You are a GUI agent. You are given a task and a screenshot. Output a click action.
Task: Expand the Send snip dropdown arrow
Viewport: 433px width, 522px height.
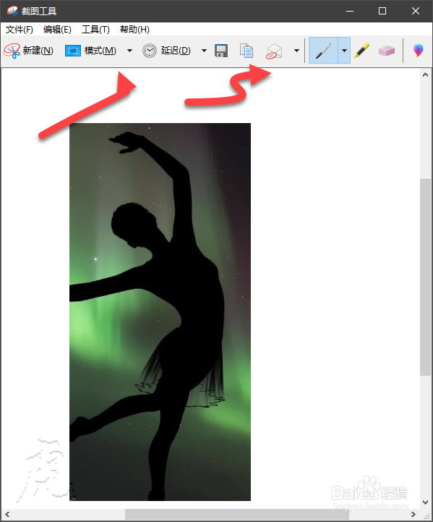click(x=297, y=51)
